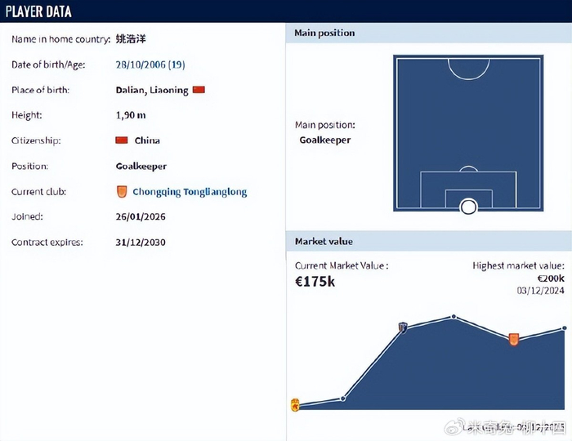Screen dimensions: 572x441
Task: Select the second data point on market chart
Action: (x=343, y=399)
